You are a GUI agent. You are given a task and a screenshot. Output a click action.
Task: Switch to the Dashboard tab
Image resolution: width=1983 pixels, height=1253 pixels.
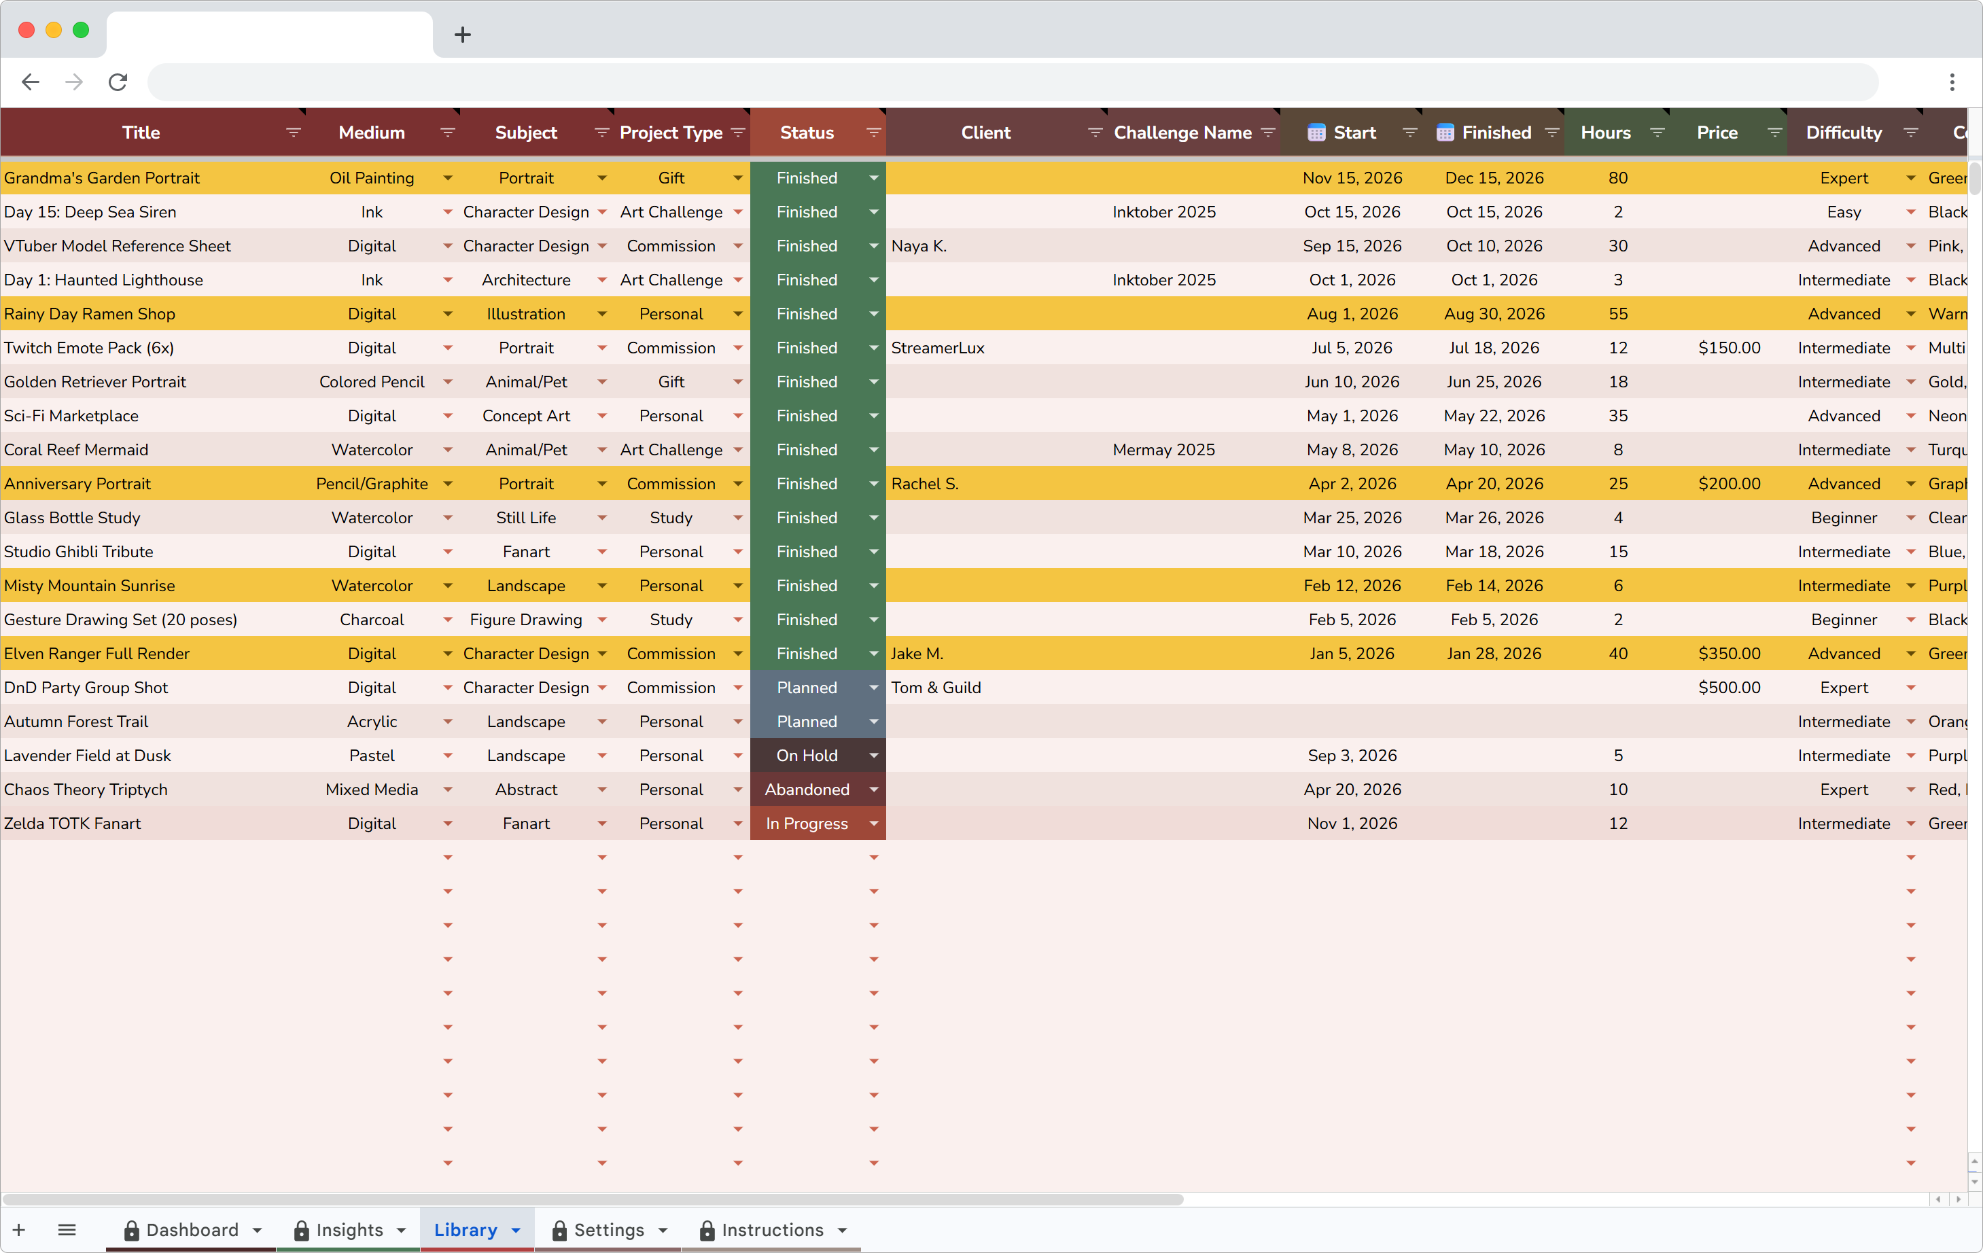(x=191, y=1230)
